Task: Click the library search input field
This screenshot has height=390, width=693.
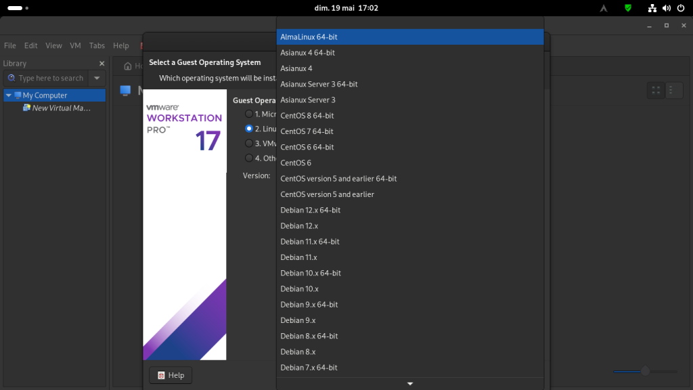Action: (46, 79)
